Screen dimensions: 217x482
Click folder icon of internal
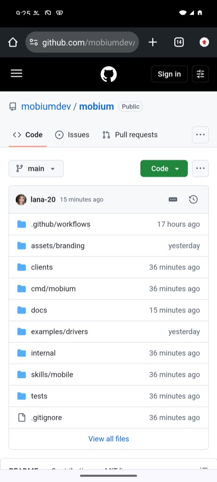point(22,353)
